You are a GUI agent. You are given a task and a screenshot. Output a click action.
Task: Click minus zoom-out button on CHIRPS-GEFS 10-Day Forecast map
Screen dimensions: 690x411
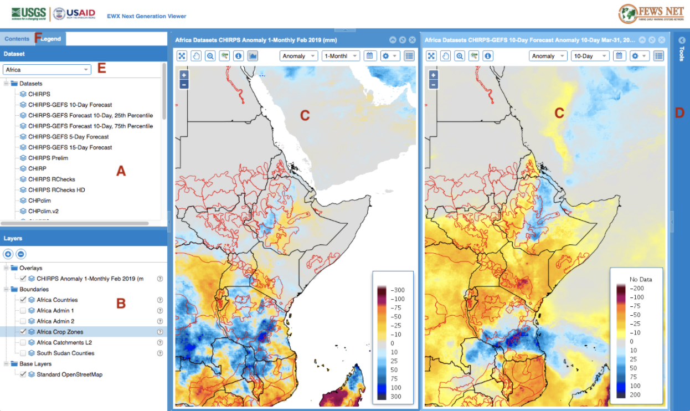433,84
